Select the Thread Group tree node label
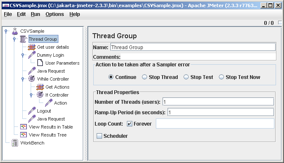 tap(43, 39)
